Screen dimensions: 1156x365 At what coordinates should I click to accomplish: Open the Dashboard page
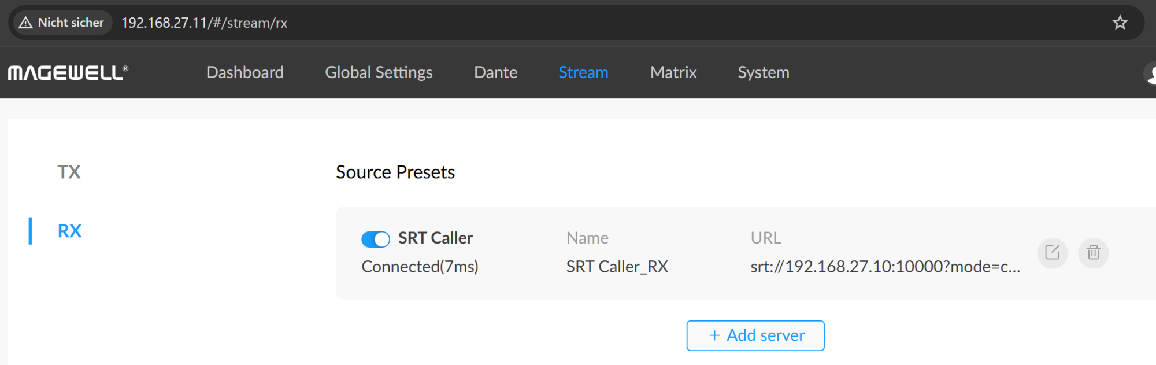tap(244, 72)
